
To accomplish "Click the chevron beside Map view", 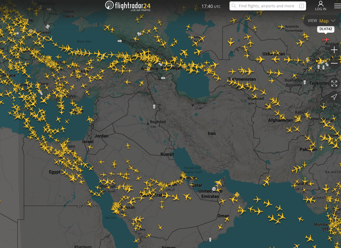I will [333, 21].
